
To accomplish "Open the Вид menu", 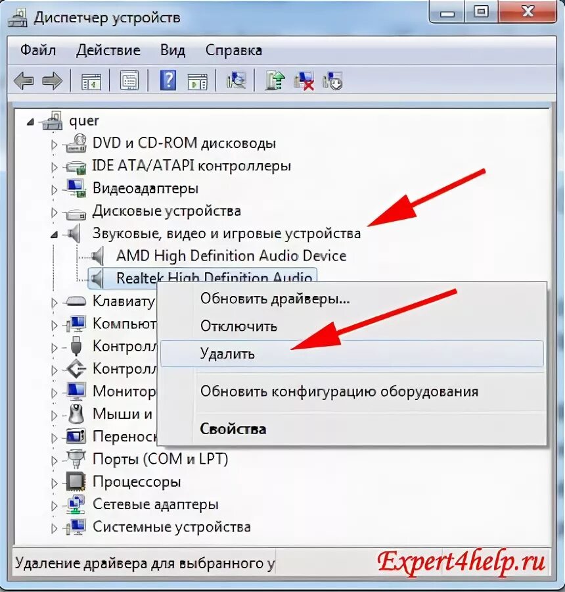I will click(x=173, y=50).
